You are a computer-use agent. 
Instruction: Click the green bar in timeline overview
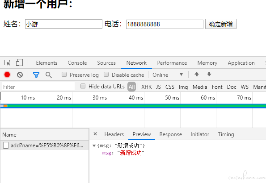(x=136, y=106)
